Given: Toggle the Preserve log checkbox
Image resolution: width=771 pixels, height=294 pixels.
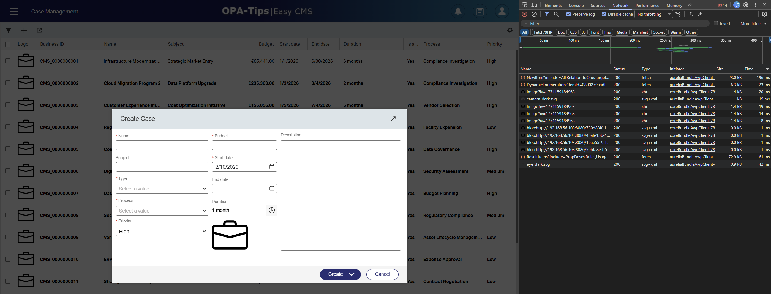Looking at the screenshot, I should tap(568, 14).
